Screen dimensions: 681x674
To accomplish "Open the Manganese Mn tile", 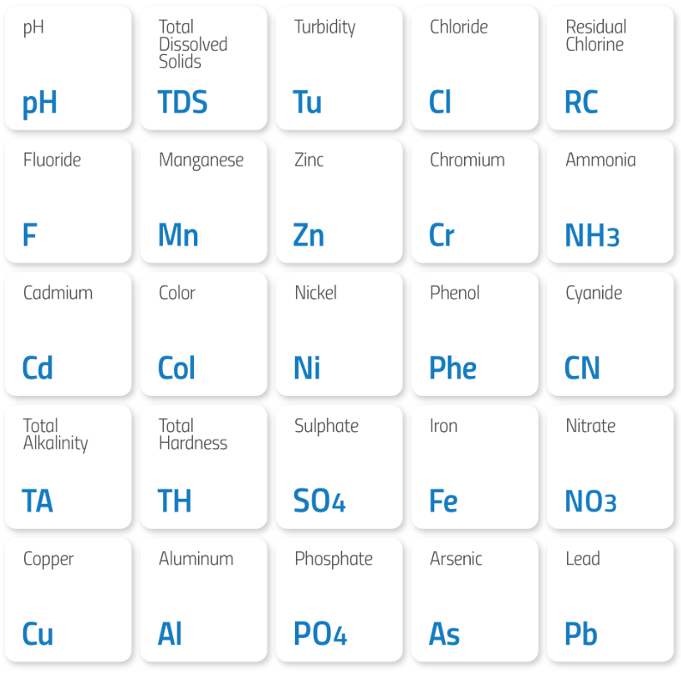I will tap(204, 201).
